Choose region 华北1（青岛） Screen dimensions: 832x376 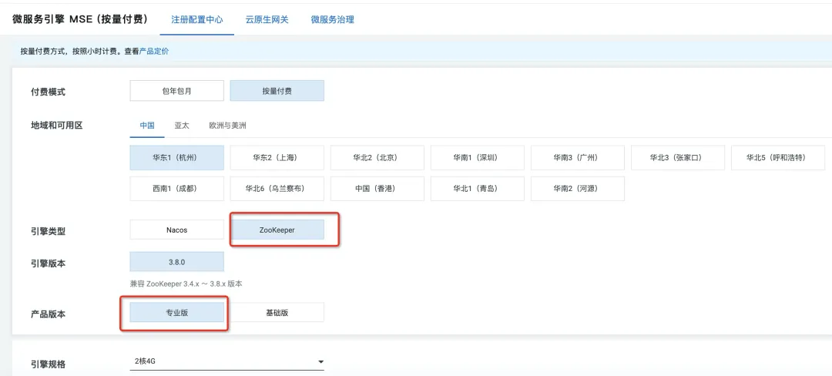pyautogui.click(x=478, y=189)
